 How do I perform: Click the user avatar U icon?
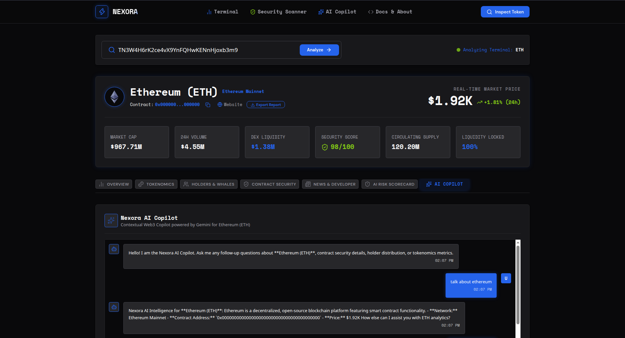coord(506,278)
